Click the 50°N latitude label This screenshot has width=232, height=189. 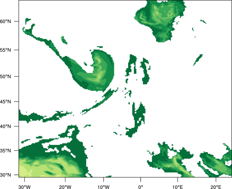click(6, 76)
